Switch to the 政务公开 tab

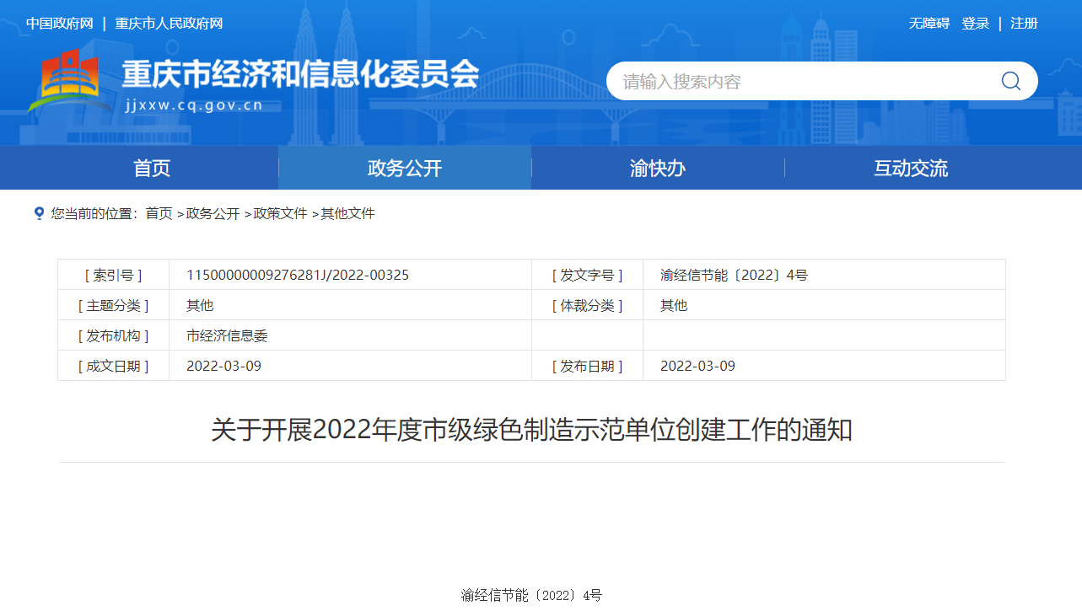pos(405,168)
